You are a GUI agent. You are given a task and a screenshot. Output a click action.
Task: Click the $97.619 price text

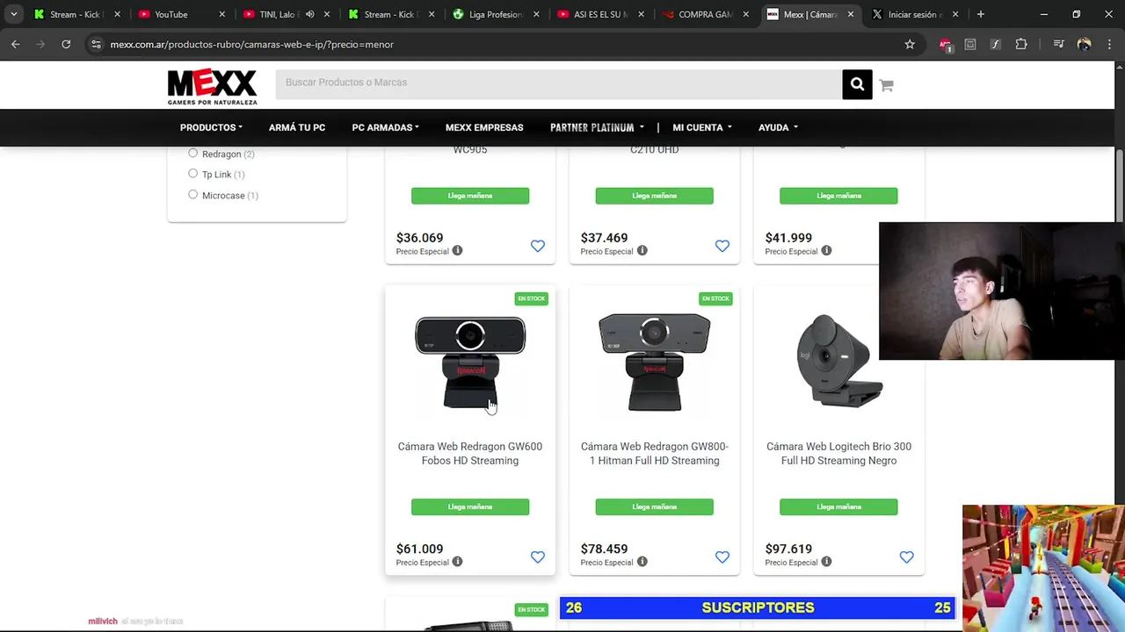(788, 549)
